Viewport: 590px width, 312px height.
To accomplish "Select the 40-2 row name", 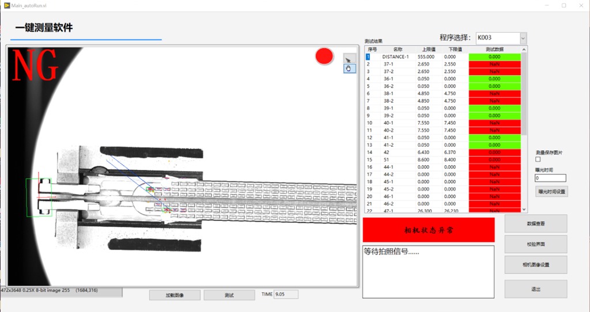I will [x=389, y=131].
